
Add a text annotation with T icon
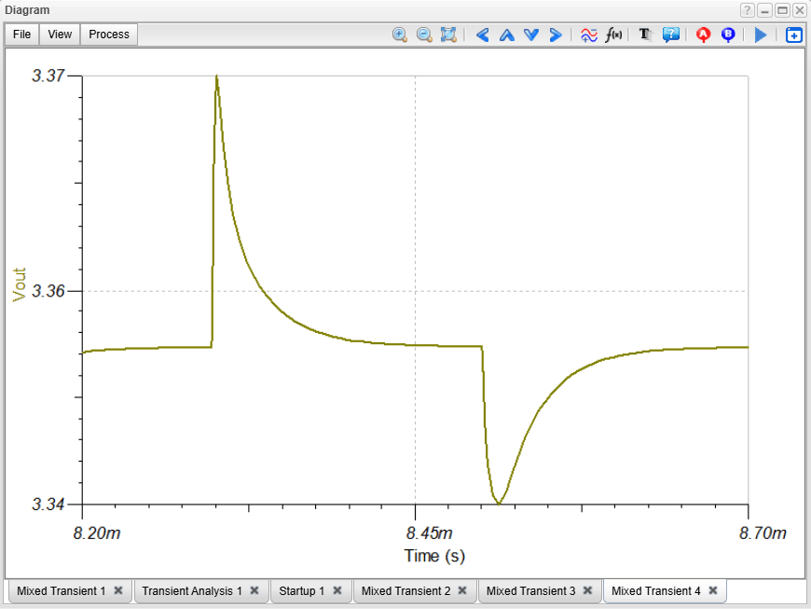(644, 35)
